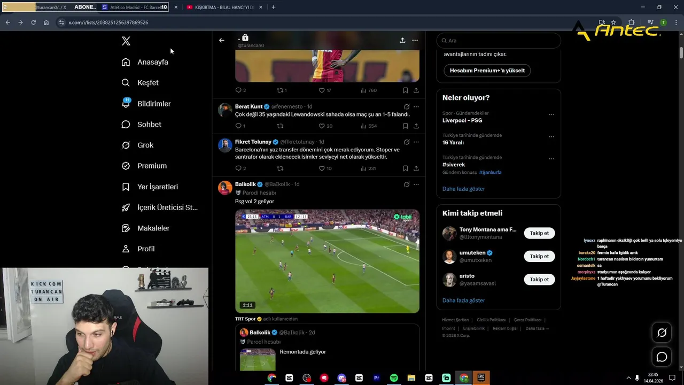
Task: Click the #Şanlıurfa hashtag link
Action: coord(490,173)
